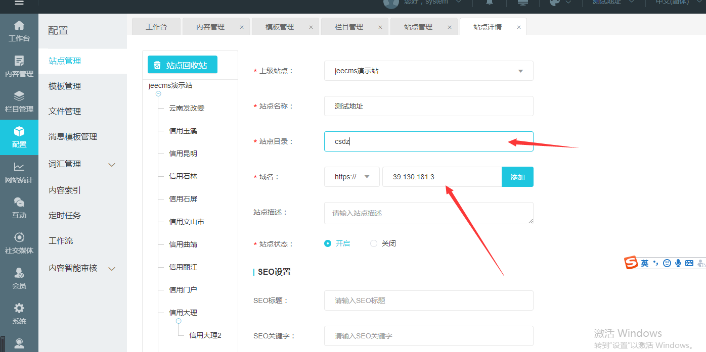Open the 会员 member sidebar icon
The image size is (706, 352).
click(19, 278)
